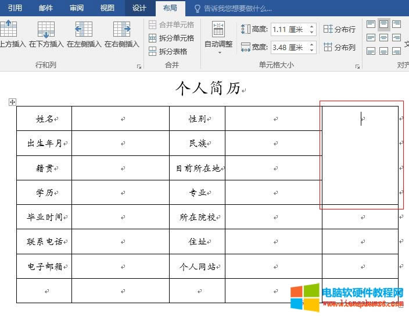Click the 学历 cell
Viewport: 409px width, 316px height.
(44, 193)
